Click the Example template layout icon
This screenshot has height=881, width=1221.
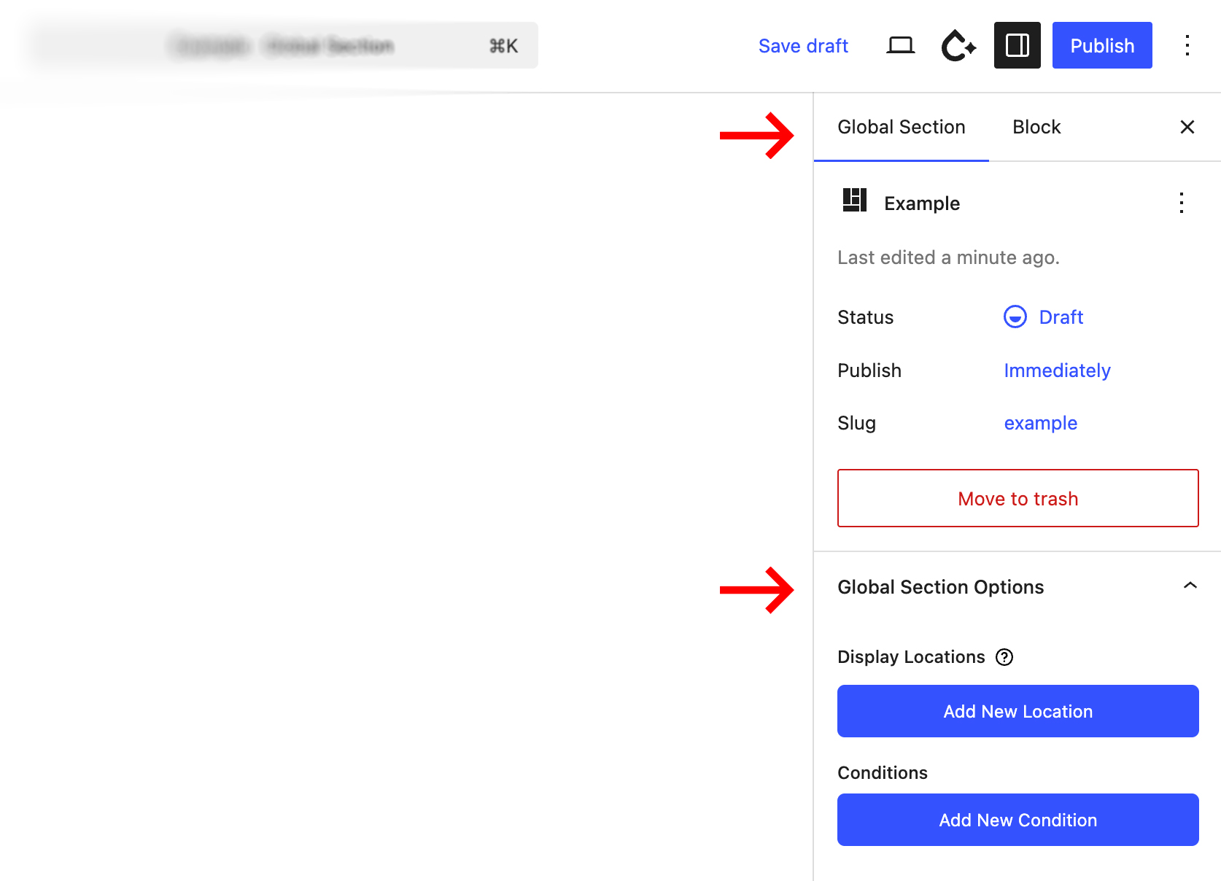(854, 200)
